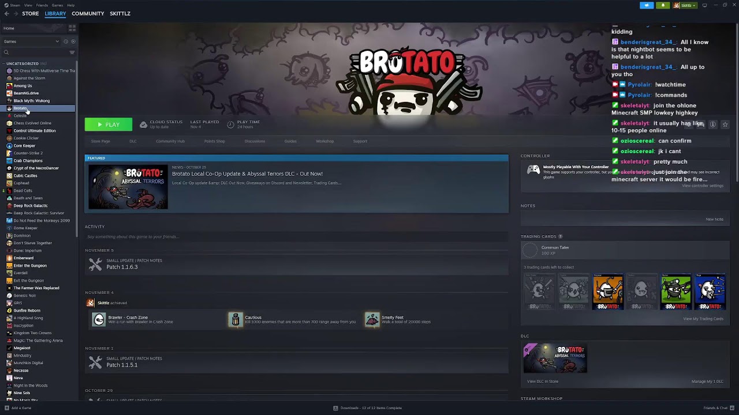The width and height of the screenshot is (739, 415).
Task: Click the downloads status icon
Action: point(335,408)
